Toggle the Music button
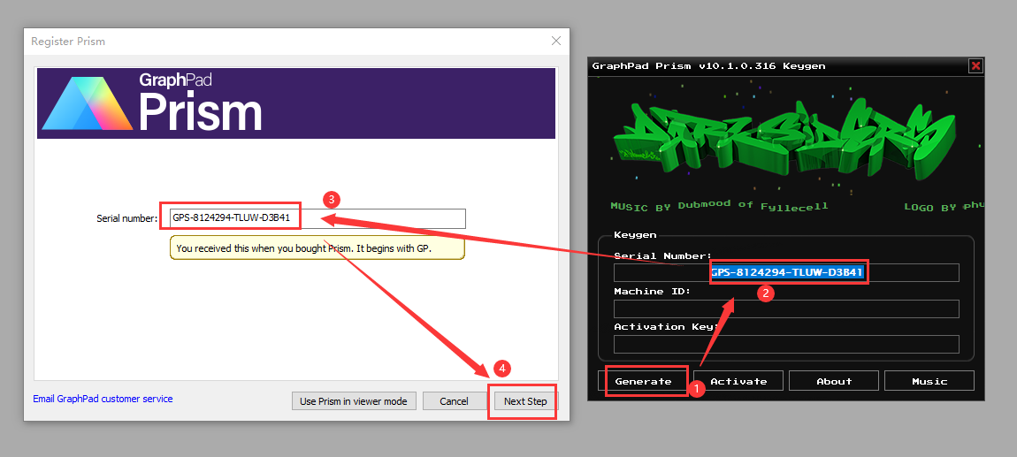Image resolution: width=1017 pixels, height=457 pixels. pyautogui.click(x=929, y=381)
